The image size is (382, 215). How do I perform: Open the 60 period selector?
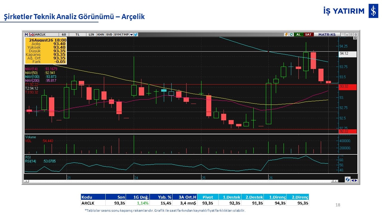point(64,34)
